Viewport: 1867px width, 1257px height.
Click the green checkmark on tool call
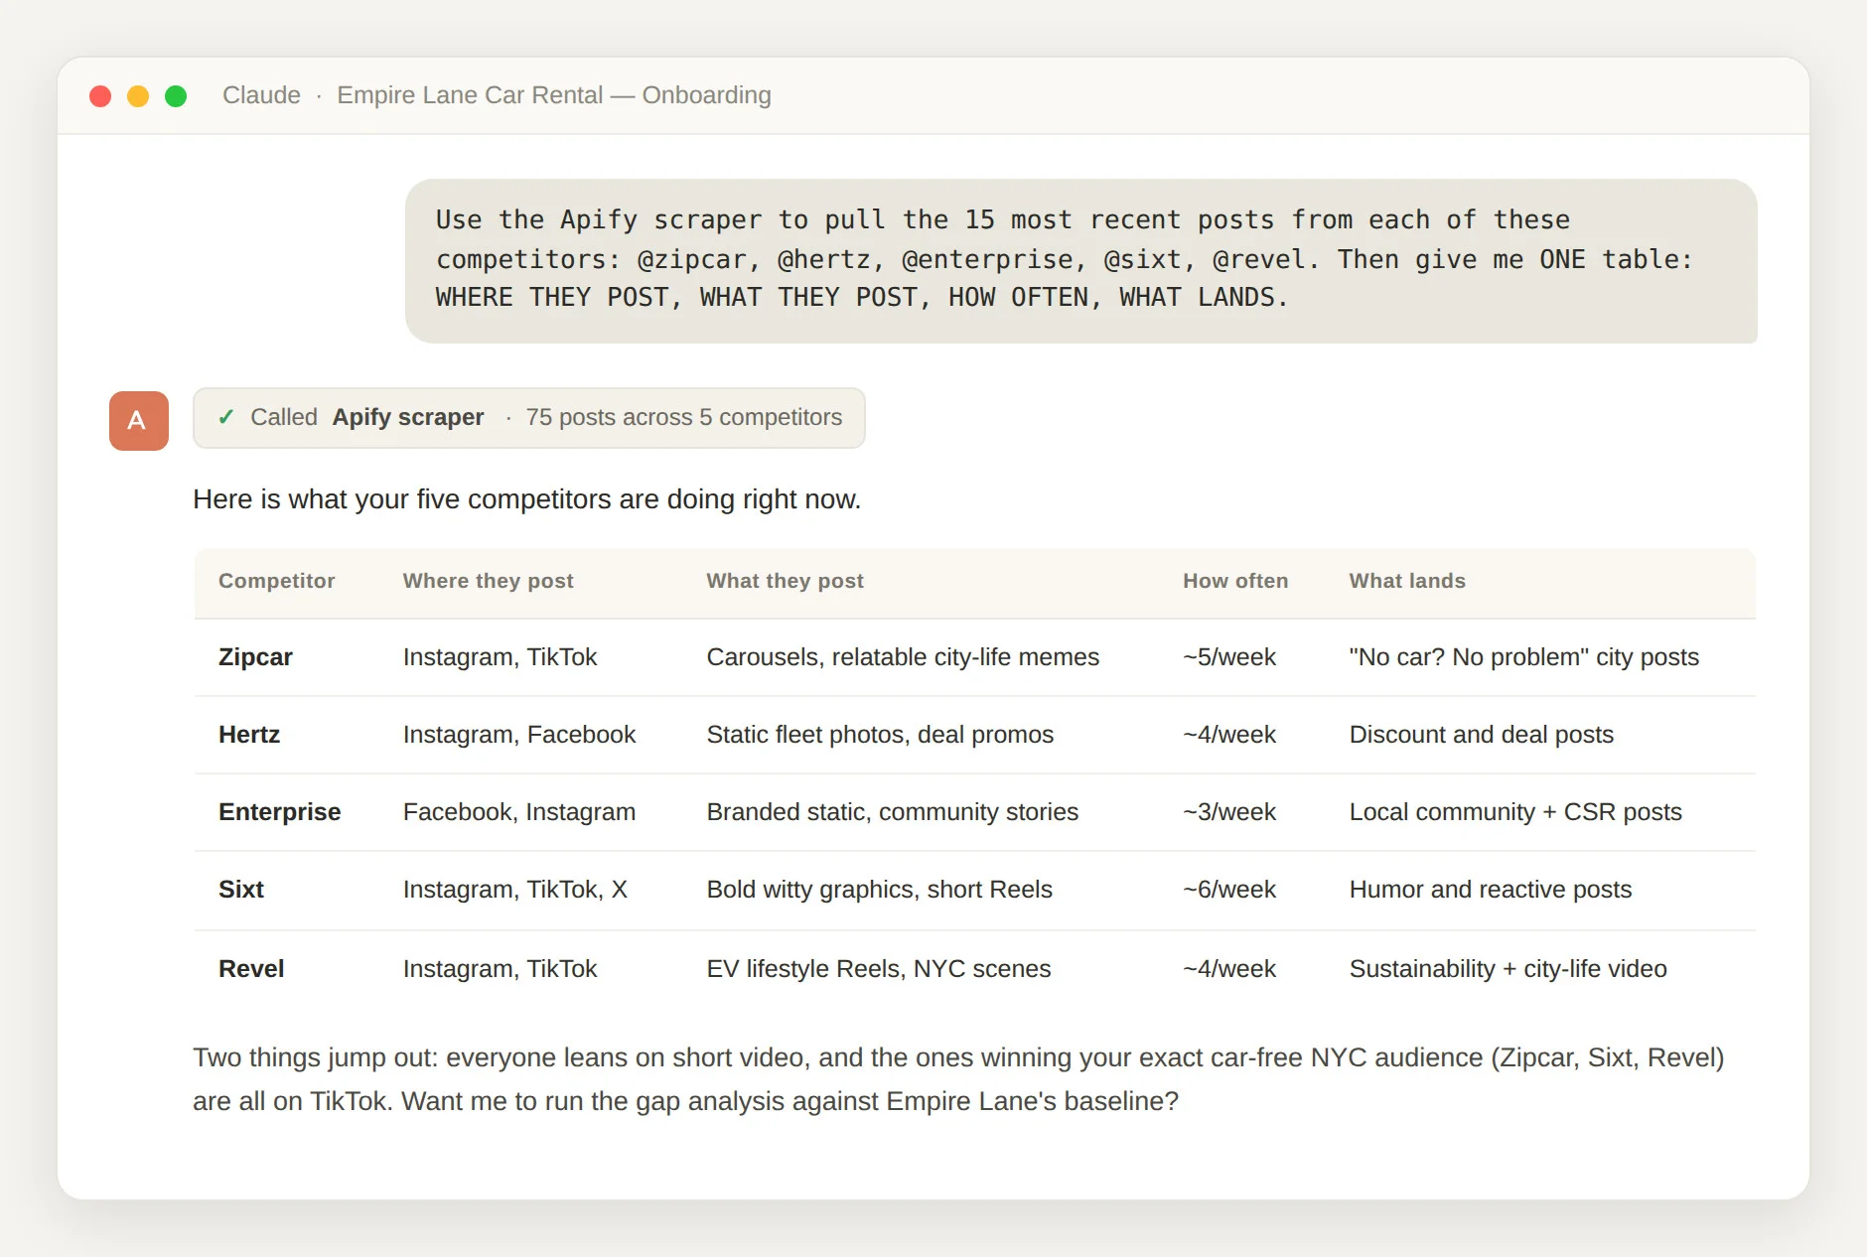(x=226, y=417)
